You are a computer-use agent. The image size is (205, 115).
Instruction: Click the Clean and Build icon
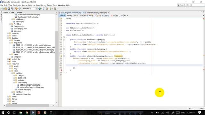[47, 9]
